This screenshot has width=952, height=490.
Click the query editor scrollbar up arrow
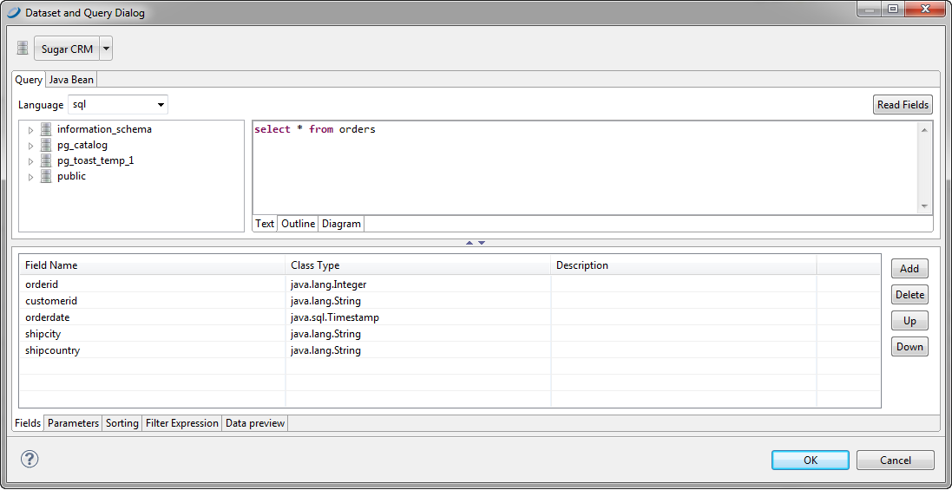click(924, 129)
